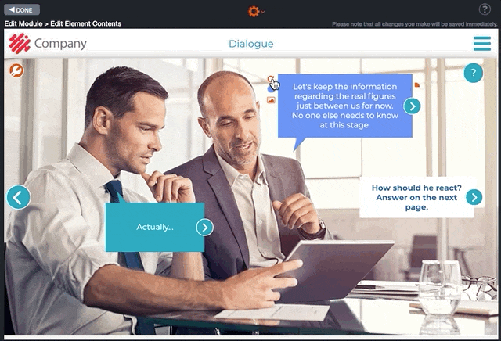This screenshot has width=501, height=341.
Task: Click the arrow next to 'Actually...'
Action: click(204, 228)
